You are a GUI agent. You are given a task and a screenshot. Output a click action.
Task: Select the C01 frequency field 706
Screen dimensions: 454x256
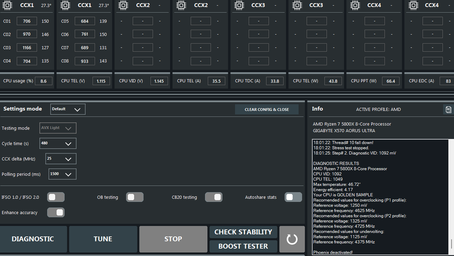[x=27, y=21]
